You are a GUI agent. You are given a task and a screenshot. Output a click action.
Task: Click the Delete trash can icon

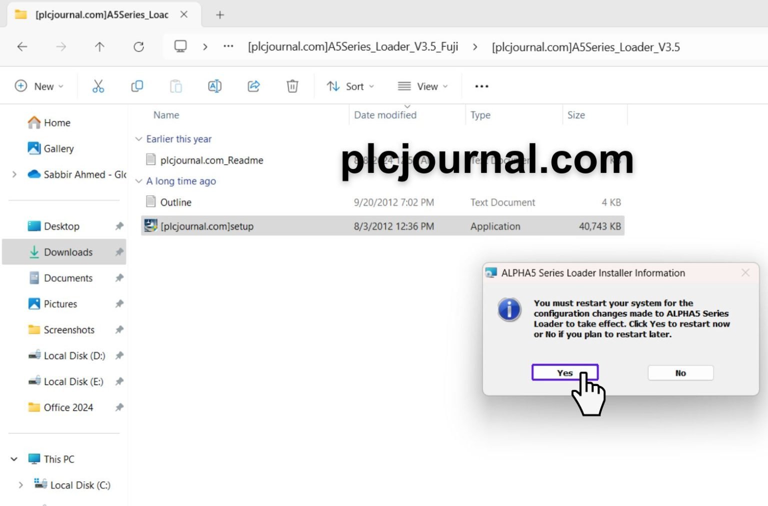[292, 86]
